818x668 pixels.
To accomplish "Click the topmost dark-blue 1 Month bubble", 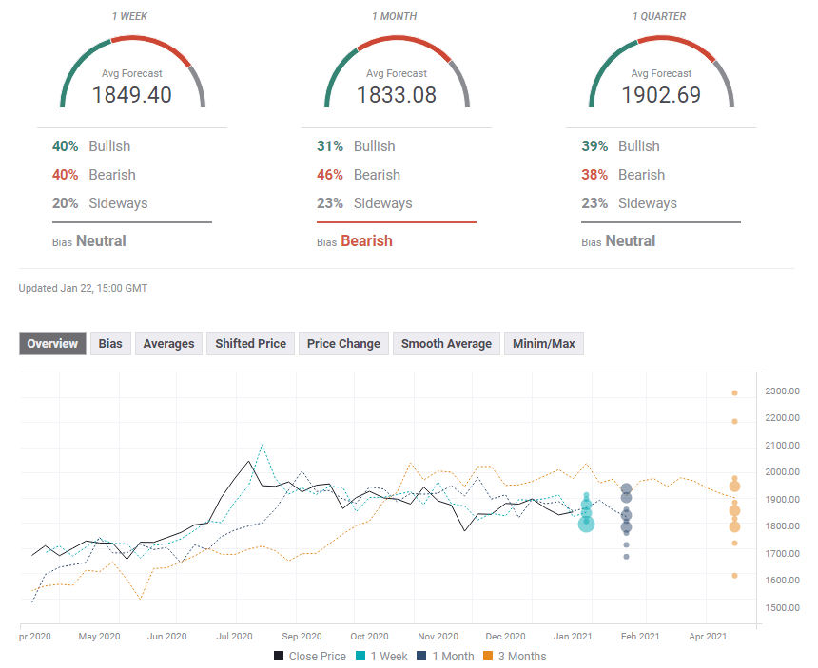I will (626, 489).
